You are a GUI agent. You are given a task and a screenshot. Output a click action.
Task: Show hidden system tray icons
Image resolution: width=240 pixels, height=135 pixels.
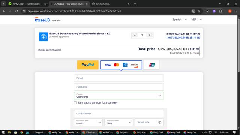(x=202, y=132)
